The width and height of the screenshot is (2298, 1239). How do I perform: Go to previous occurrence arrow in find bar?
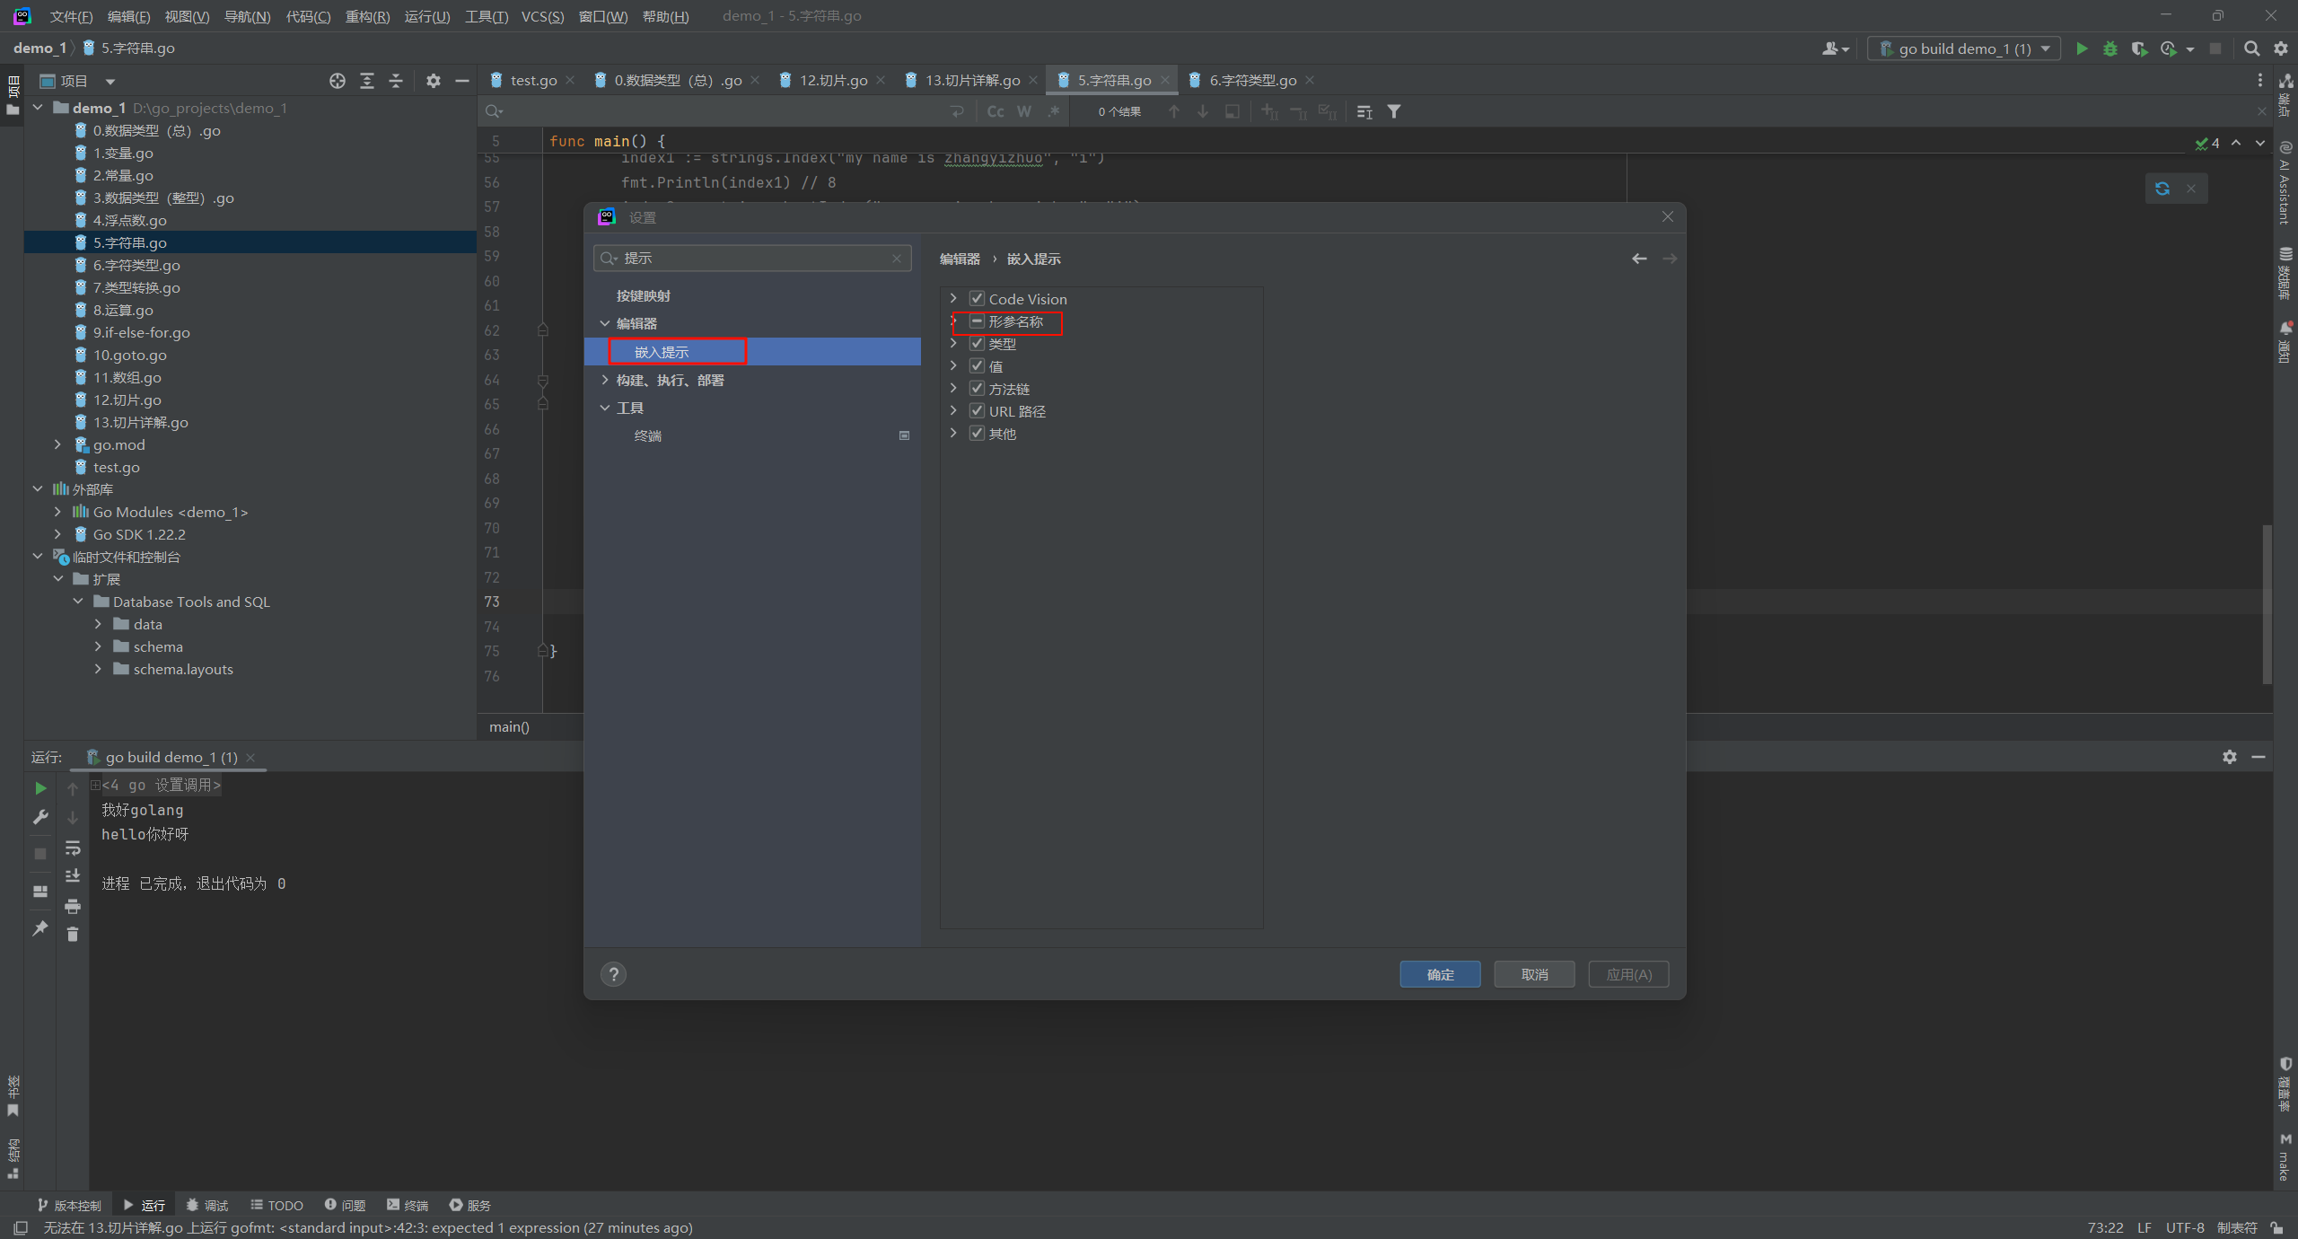(1174, 111)
